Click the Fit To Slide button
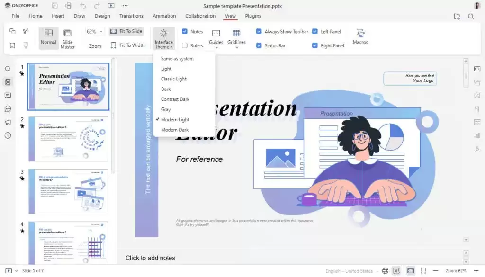Viewport: 485px width, 277px height. [126, 31]
